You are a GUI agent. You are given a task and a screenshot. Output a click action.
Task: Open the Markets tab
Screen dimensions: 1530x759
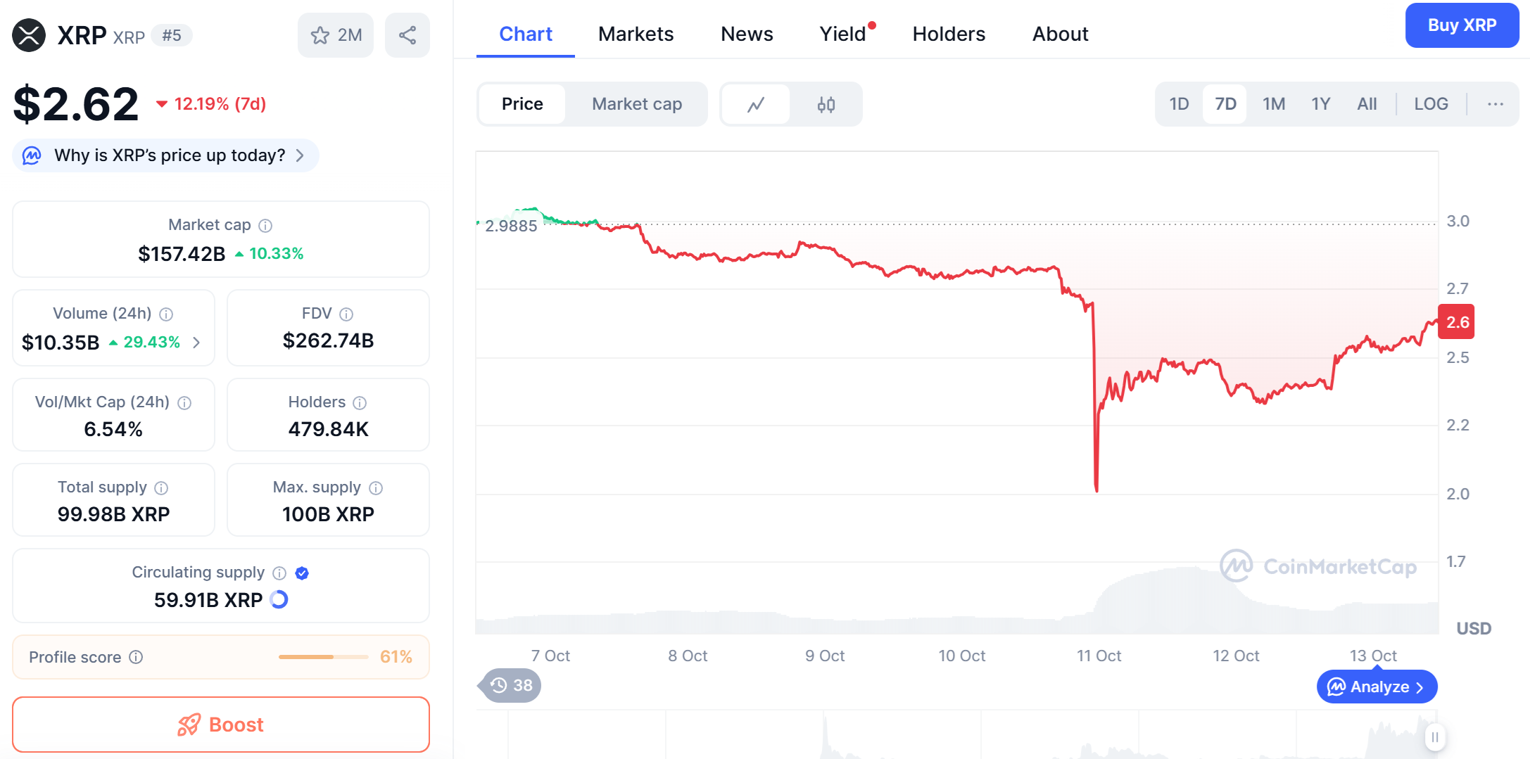(x=636, y=34)
